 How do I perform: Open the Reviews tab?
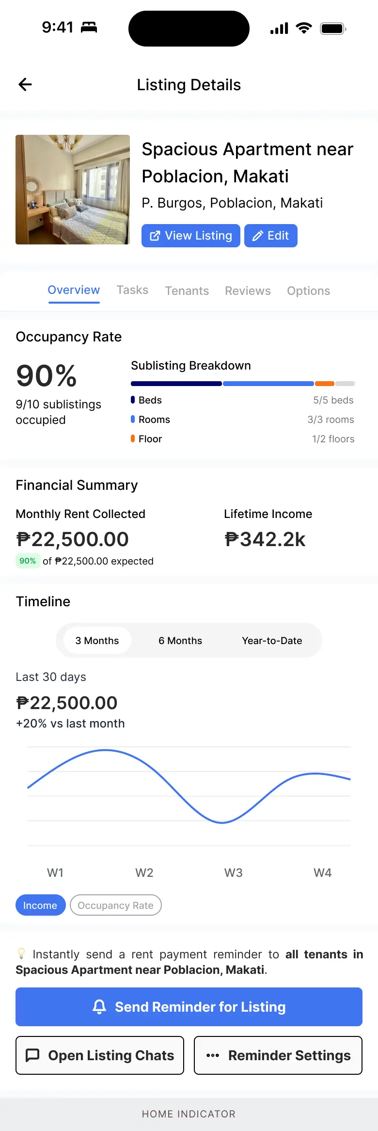[x=248, y=291]
